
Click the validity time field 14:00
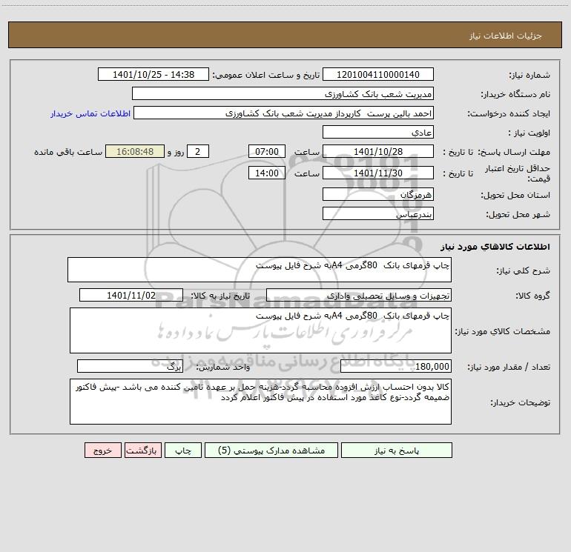coord(266,173)
